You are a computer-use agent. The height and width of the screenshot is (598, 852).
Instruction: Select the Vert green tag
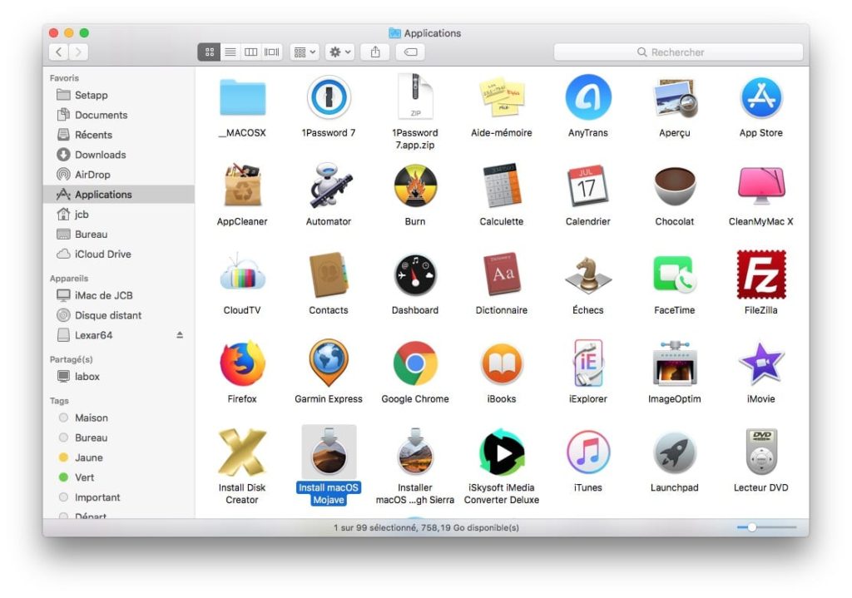pyautogui.click(x=118, y=477)
